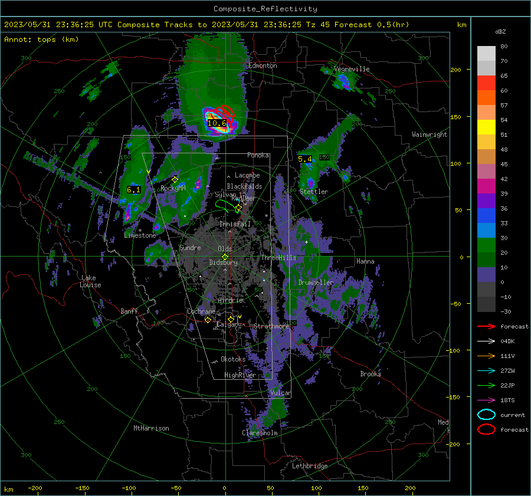Click the storm core west of Stettler
Screen dimensions: 531x496
coord(310,184)
